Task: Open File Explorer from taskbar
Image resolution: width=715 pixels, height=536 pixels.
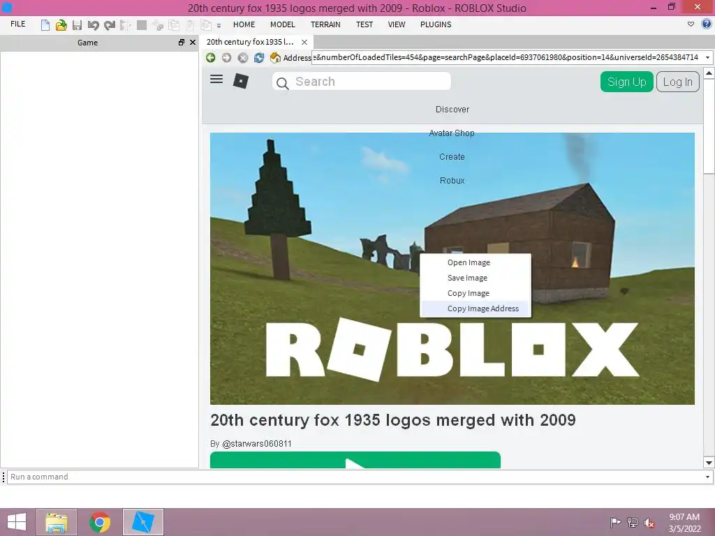Action: tap(57, 522)
